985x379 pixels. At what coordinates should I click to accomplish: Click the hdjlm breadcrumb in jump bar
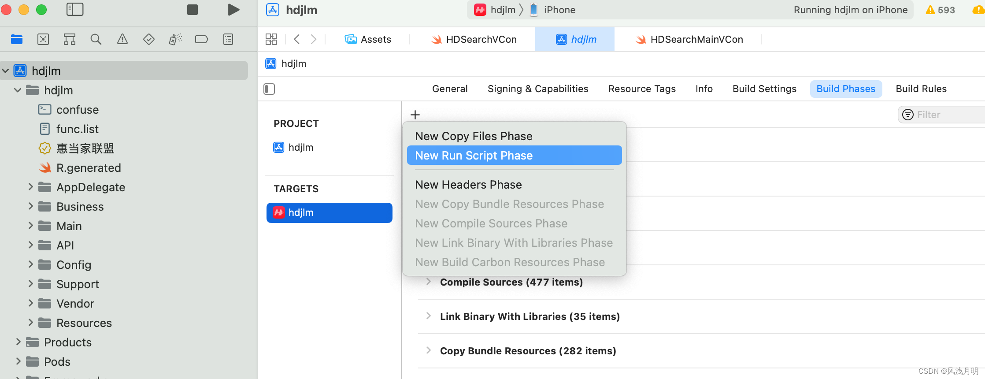click(286, 63)
